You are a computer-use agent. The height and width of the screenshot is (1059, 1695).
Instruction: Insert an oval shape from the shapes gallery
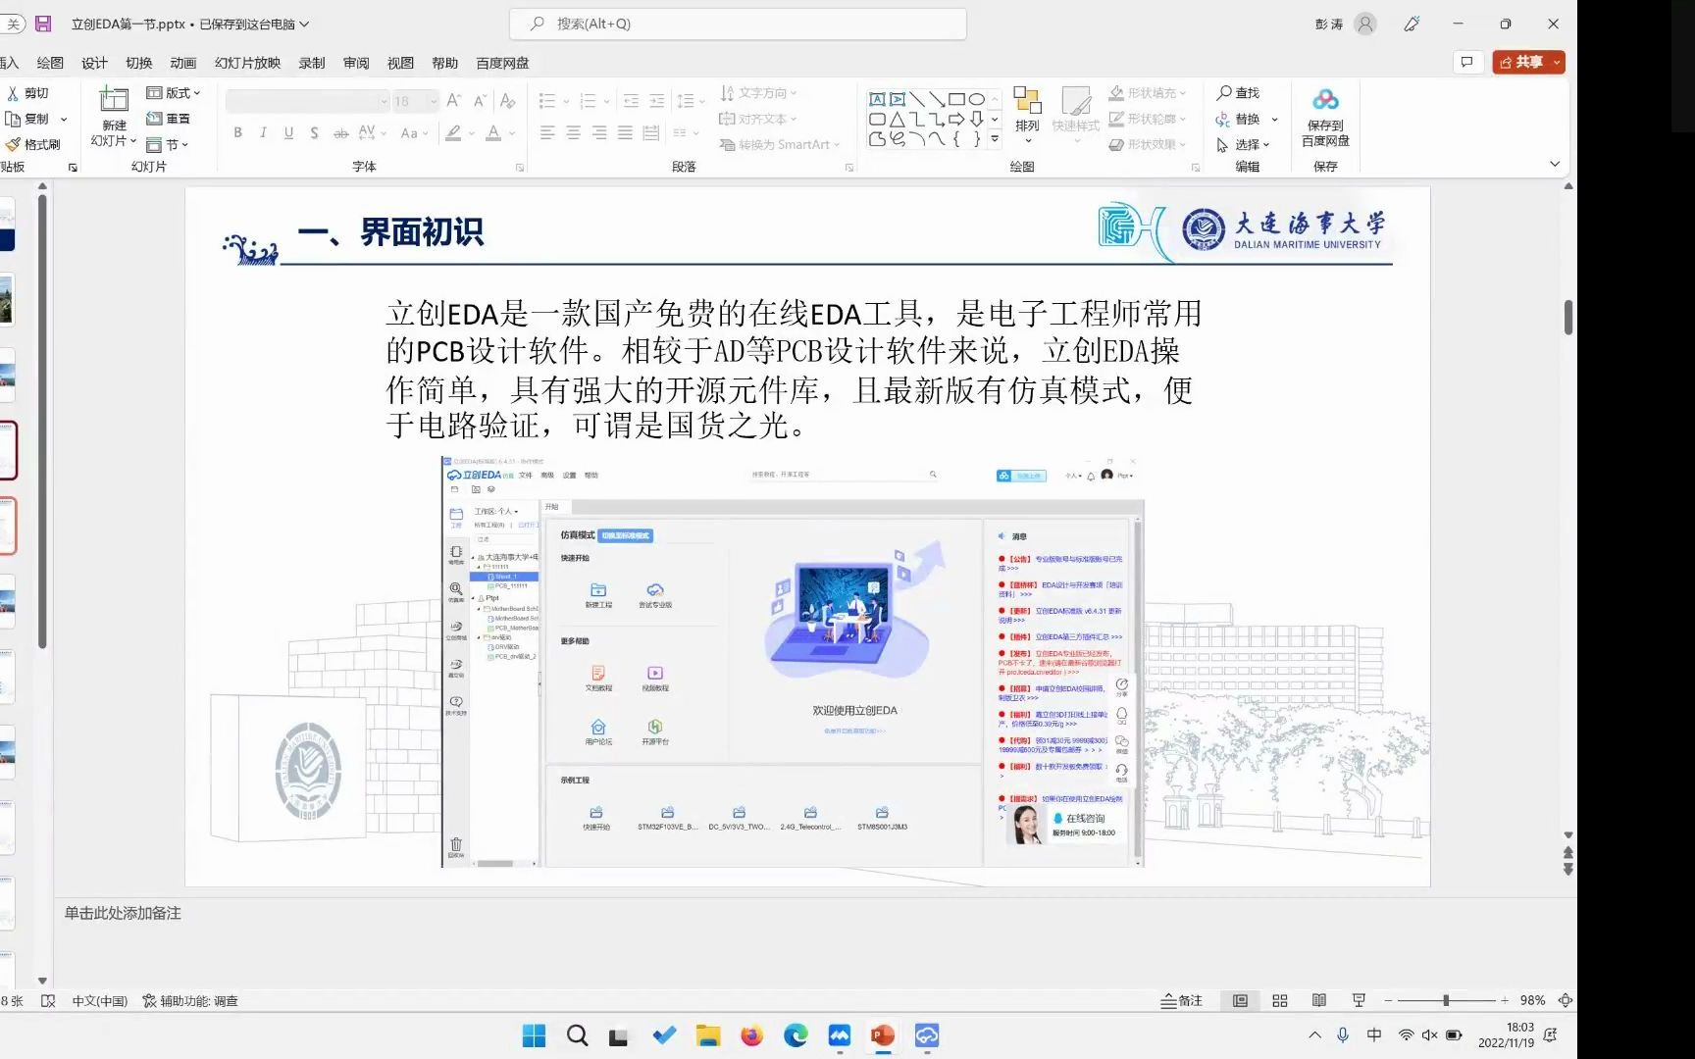tap(977, 98)
